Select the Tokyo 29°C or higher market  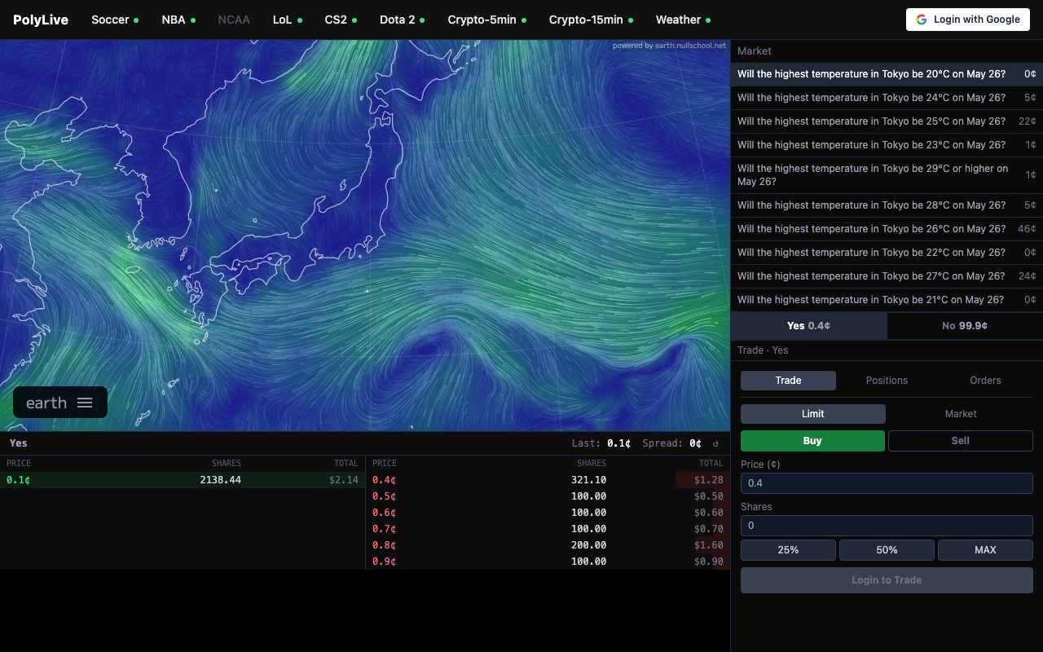coord(887,175)
